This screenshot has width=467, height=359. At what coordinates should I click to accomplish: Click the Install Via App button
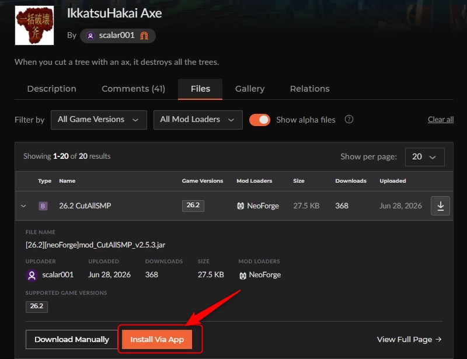[x=157, y=339]
